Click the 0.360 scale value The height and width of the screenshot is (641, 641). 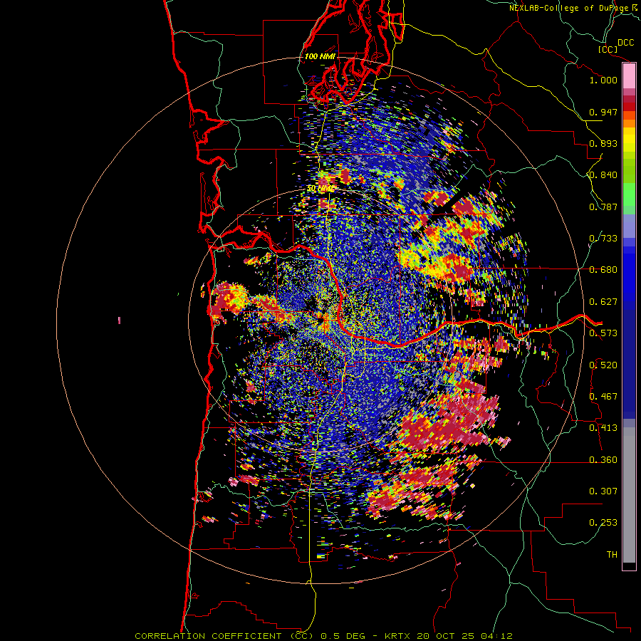coord(603,460)
